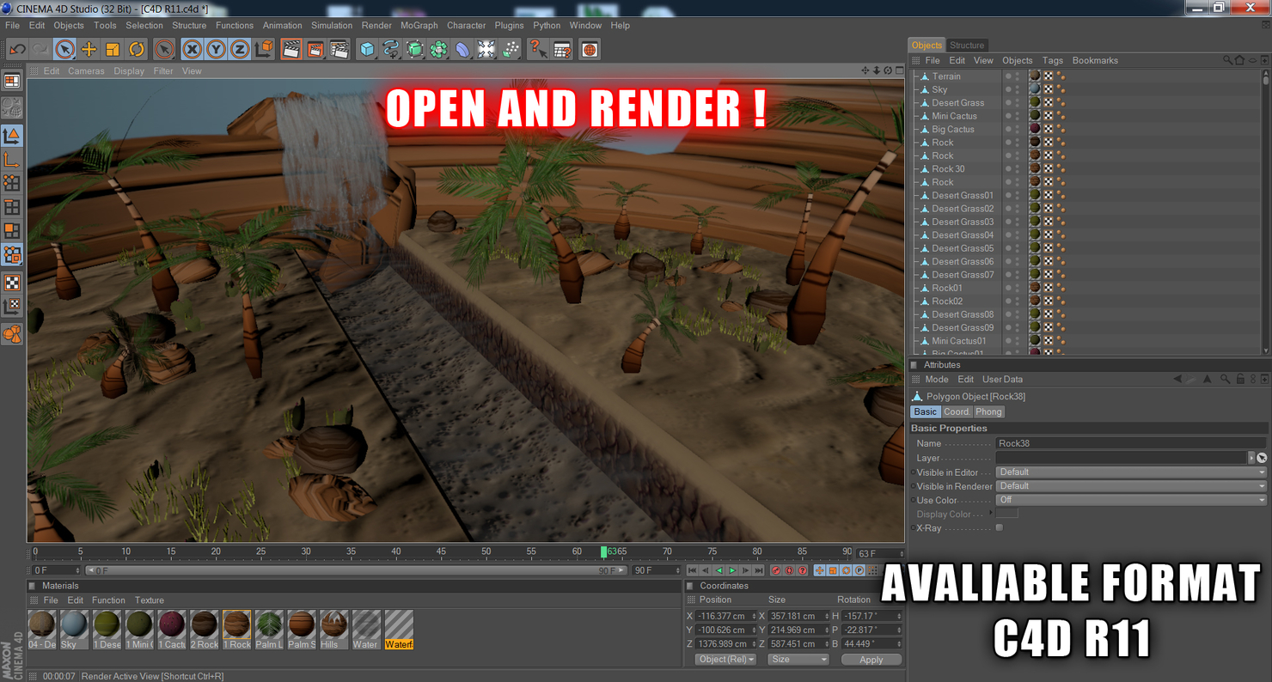Open the Object (Rel) coordinates dropdown
This screenshot has height=682, width=1272.
[725, 660]
